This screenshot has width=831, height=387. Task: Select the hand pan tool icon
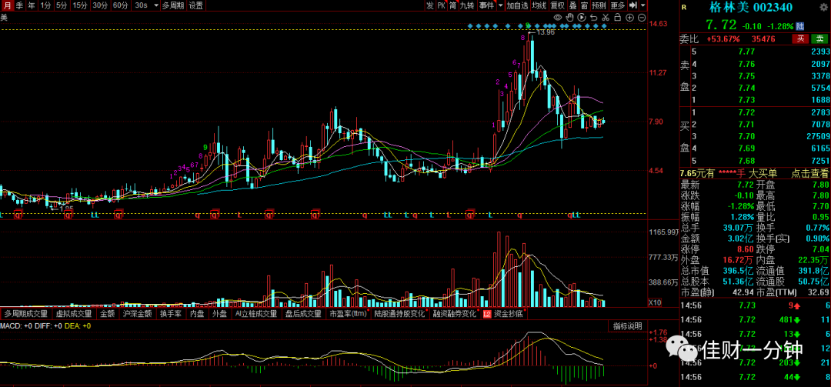(x=569, y=18)
